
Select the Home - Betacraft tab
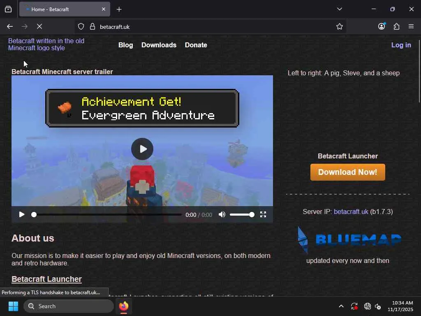65,9
